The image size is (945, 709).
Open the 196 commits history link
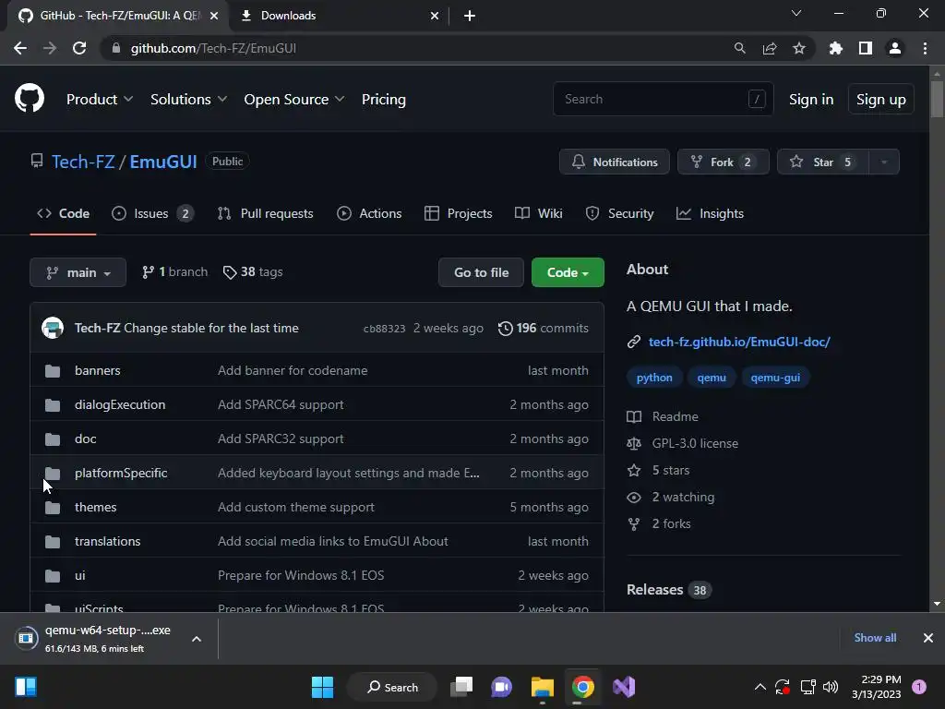(x=543, y=328)
